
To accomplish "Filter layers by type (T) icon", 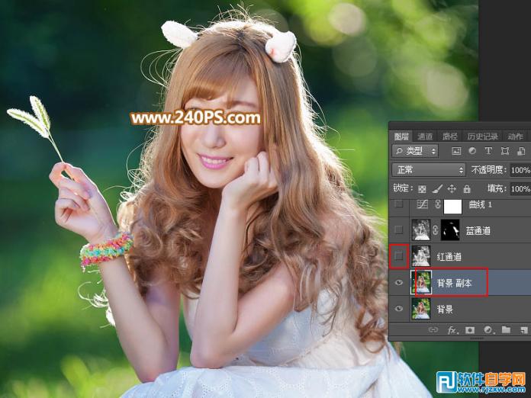I will pyautogui.click(x=488, y=151).
